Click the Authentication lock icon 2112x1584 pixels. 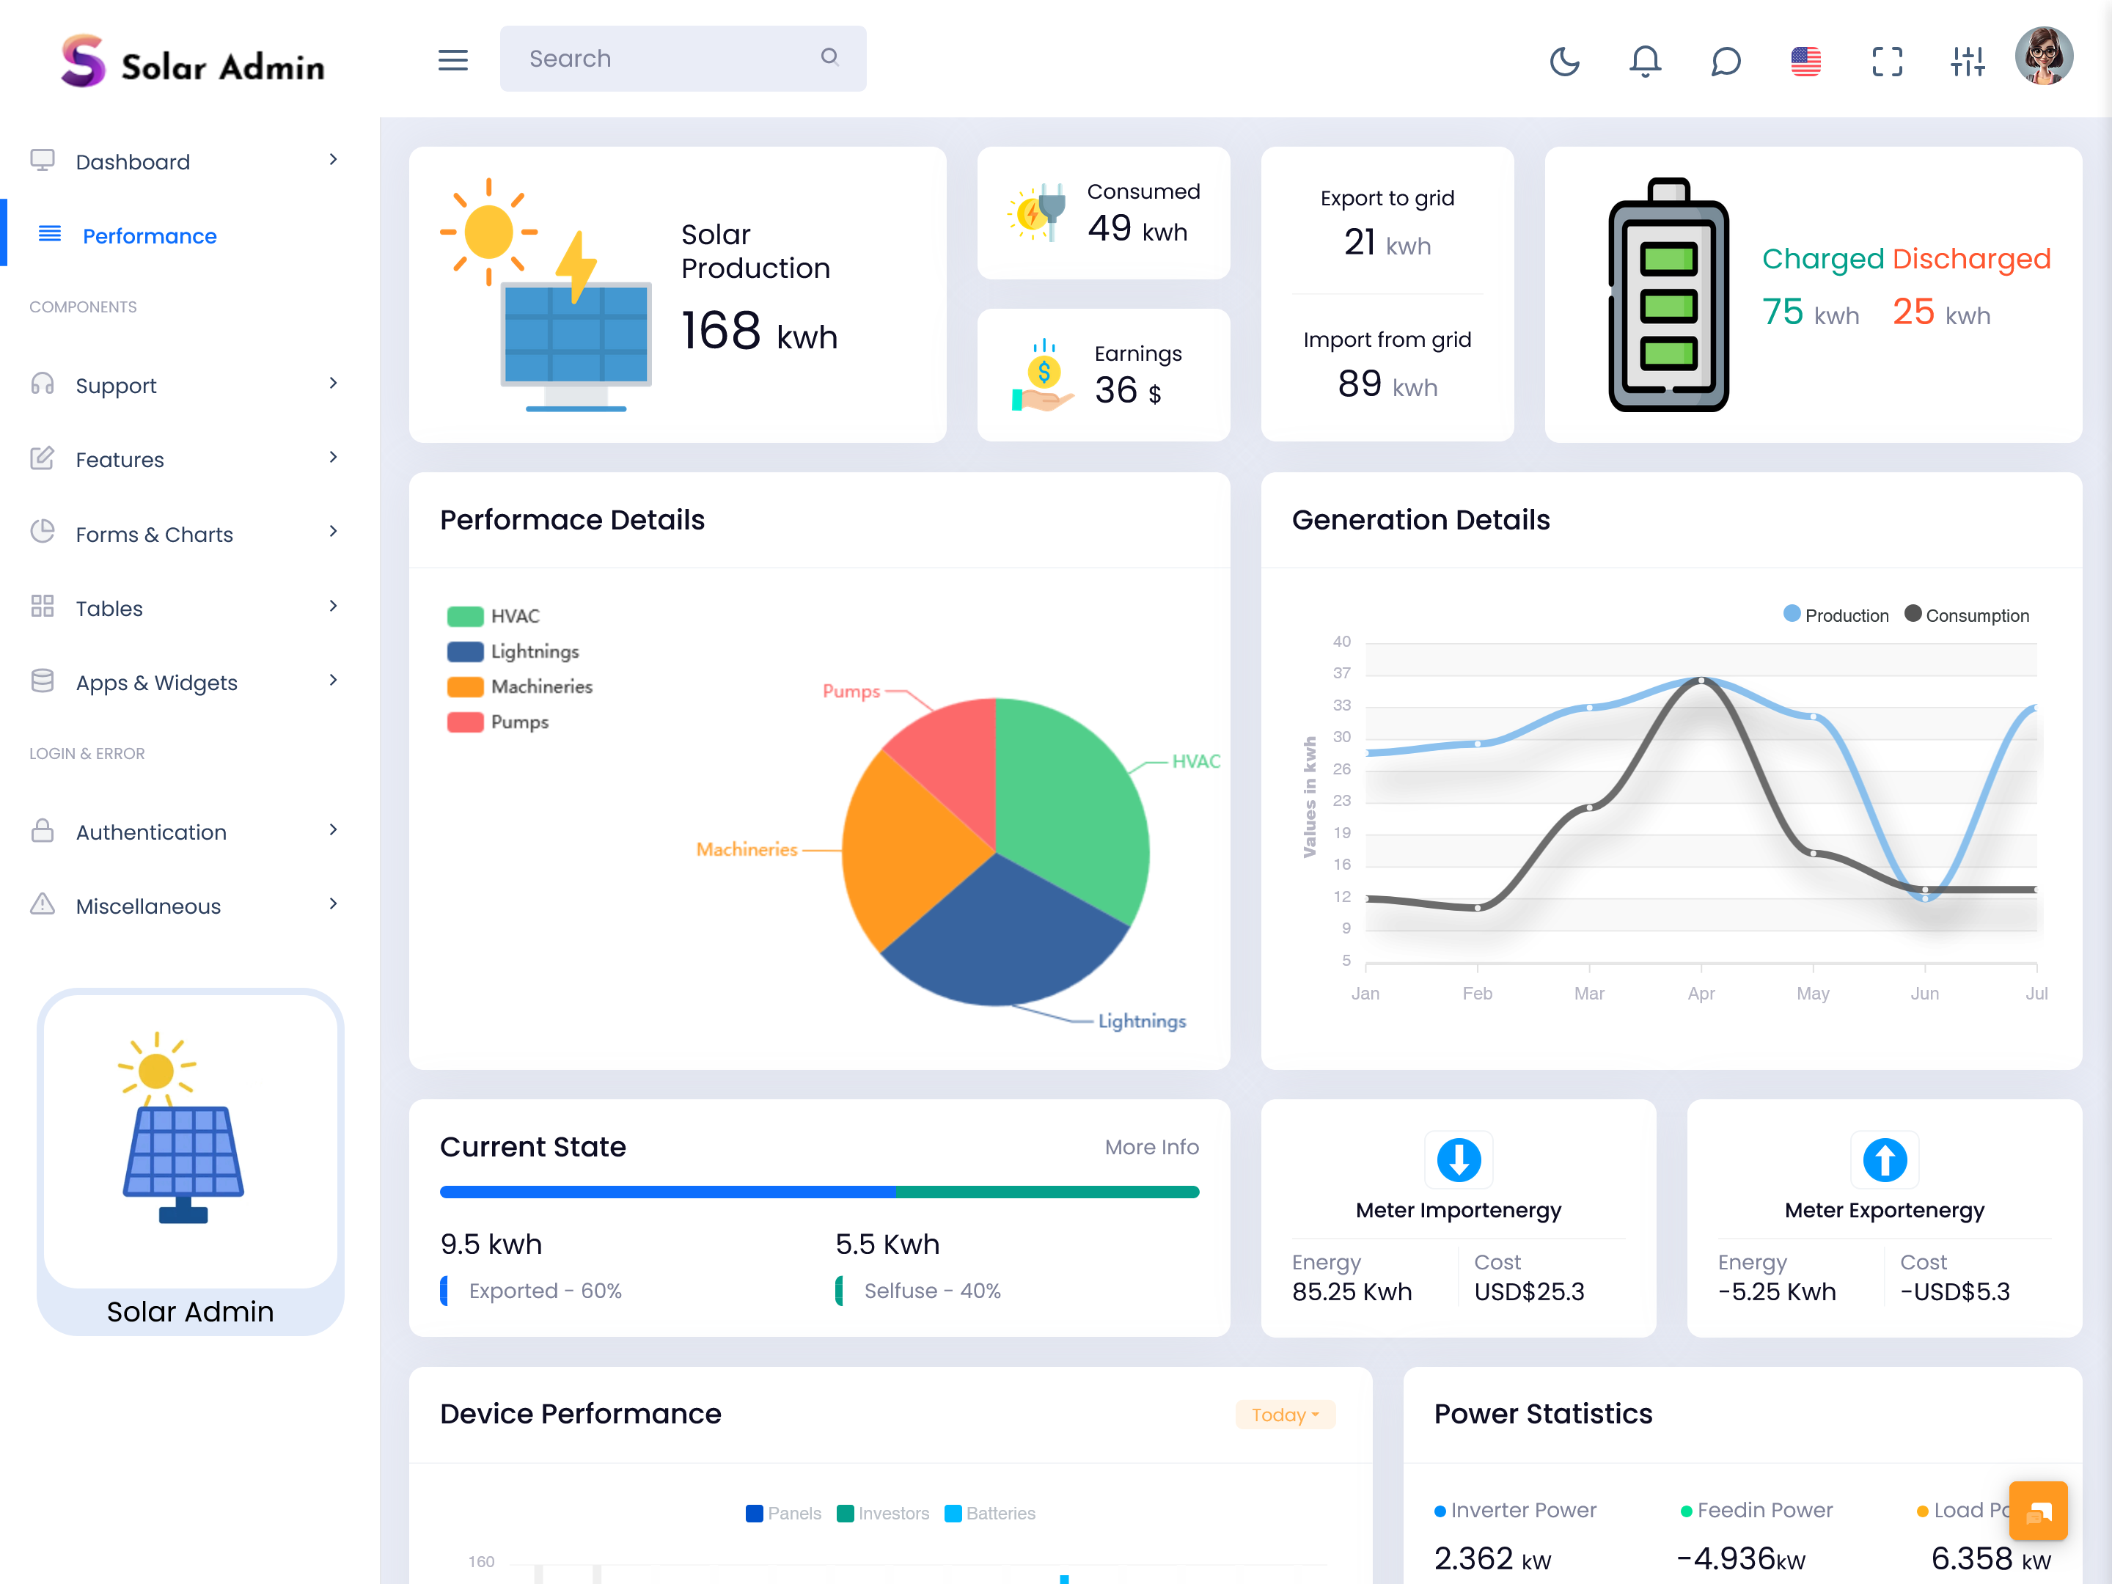pyautogui.click(x=42, y=831)
